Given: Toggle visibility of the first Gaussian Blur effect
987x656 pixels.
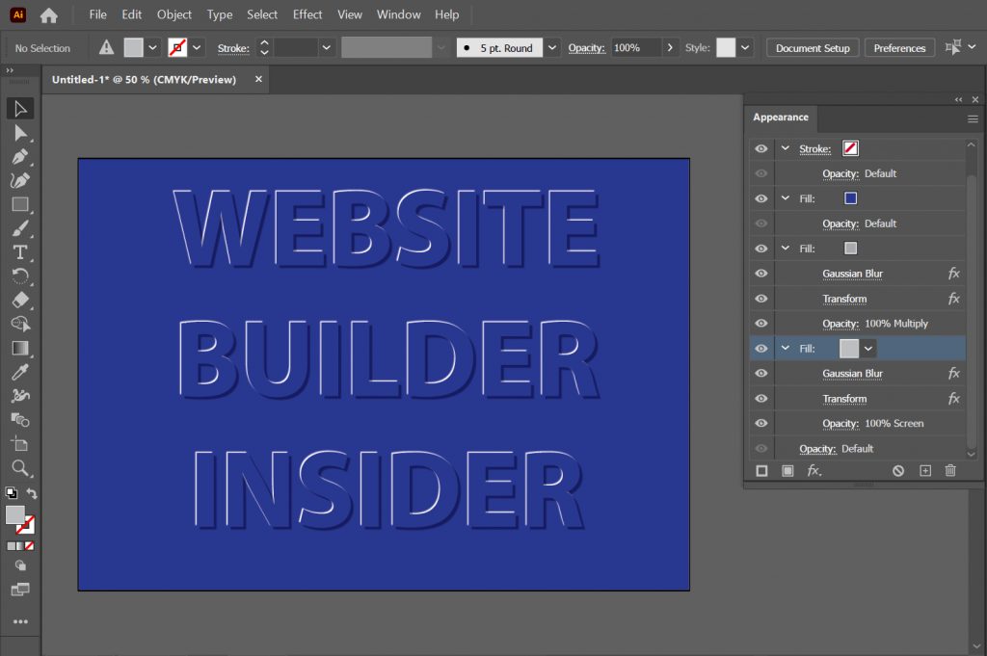Looking at the screenshot, I should [x=760, y=273].
